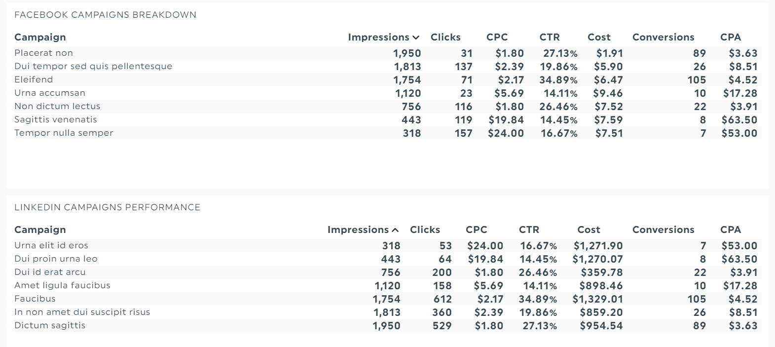The width and height of the screenshot is (775, 347).
Task: Sort Facebook table by CPA header
Action: click(x=731, y=37)
